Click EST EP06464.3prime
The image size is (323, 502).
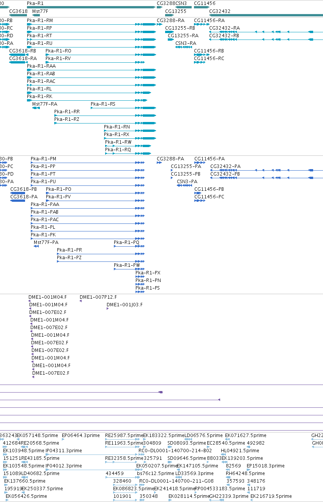81,435
